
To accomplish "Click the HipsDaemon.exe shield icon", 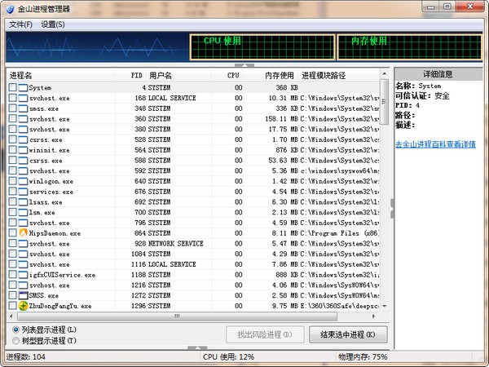I will [x=23, y=233].
